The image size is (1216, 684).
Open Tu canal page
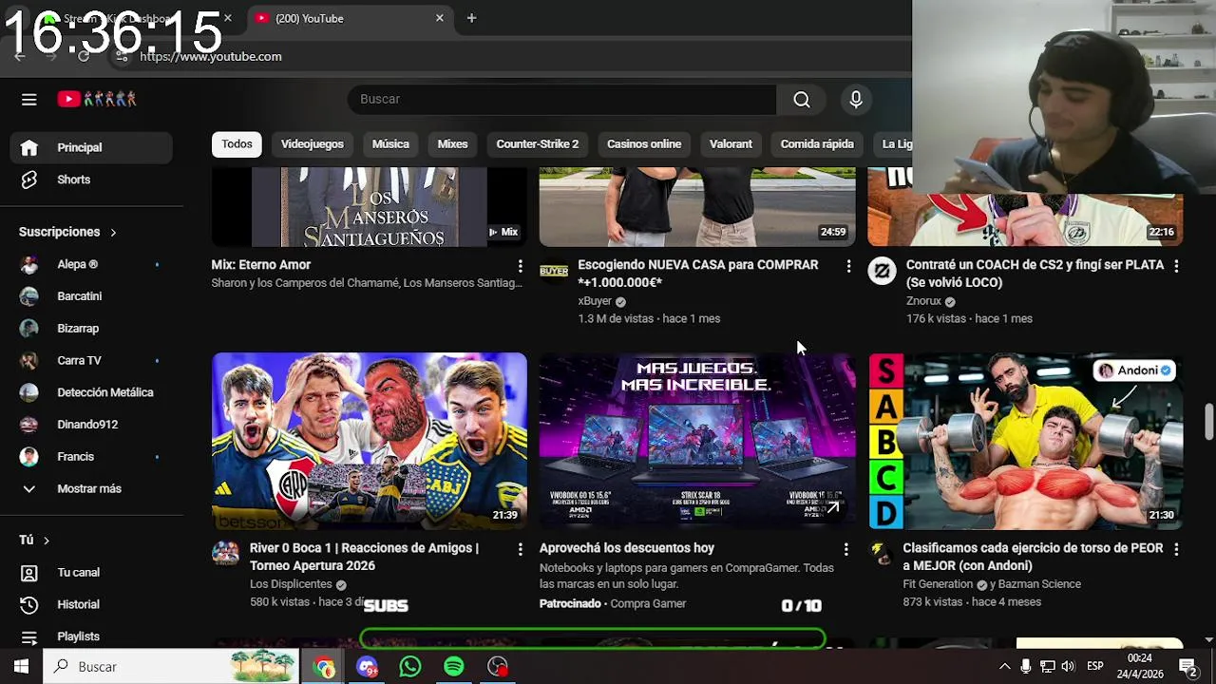tap(91, 573)
